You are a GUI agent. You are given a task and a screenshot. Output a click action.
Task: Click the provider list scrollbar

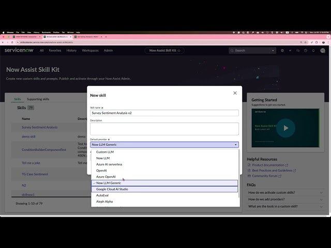click(239, 174)
